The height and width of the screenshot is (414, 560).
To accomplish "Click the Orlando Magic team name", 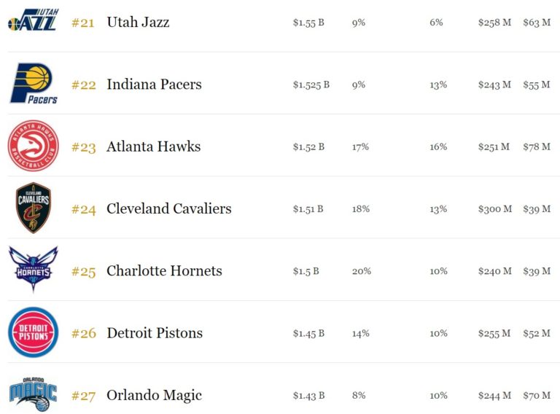I will [154, 396].
